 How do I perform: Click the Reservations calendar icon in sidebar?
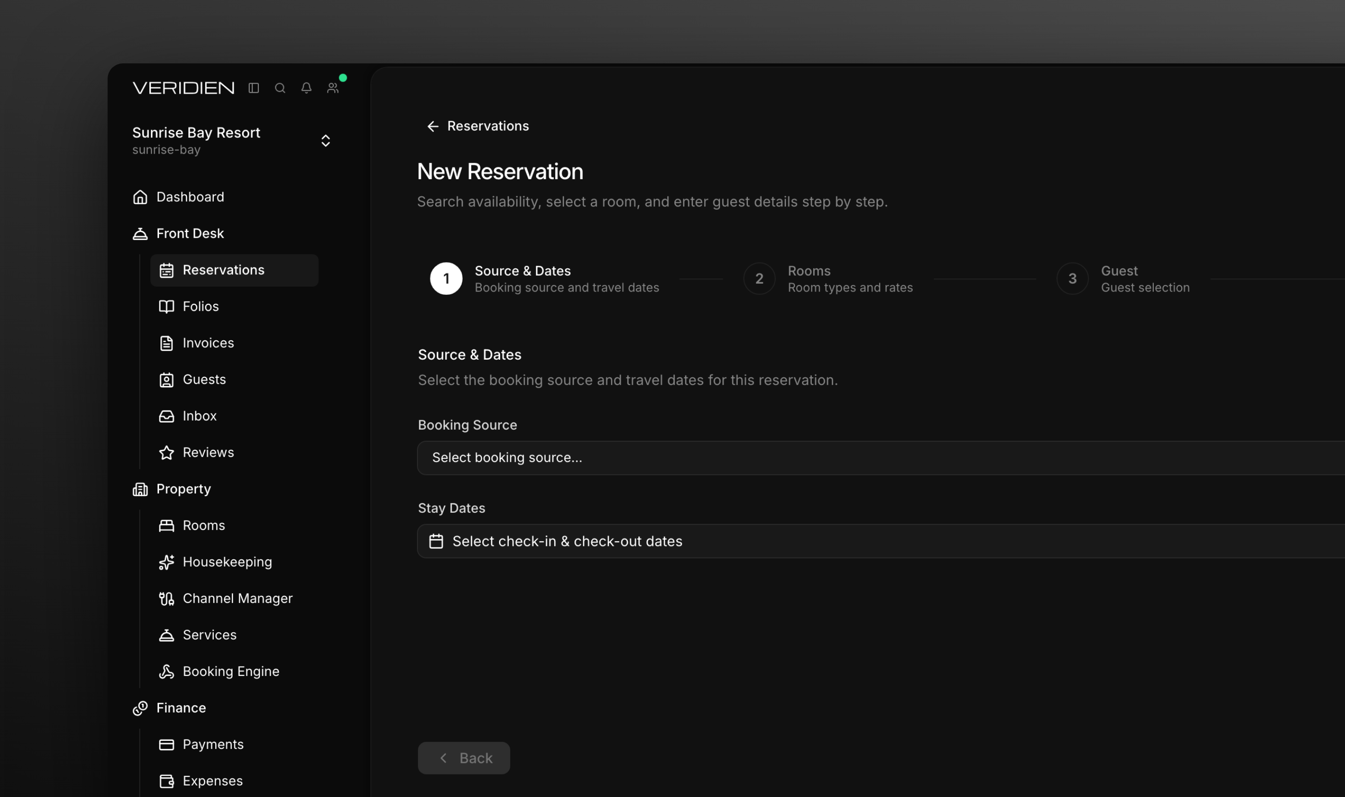point(167,270)
